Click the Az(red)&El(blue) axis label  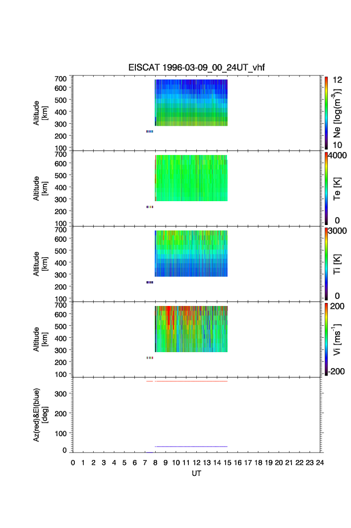40,415
